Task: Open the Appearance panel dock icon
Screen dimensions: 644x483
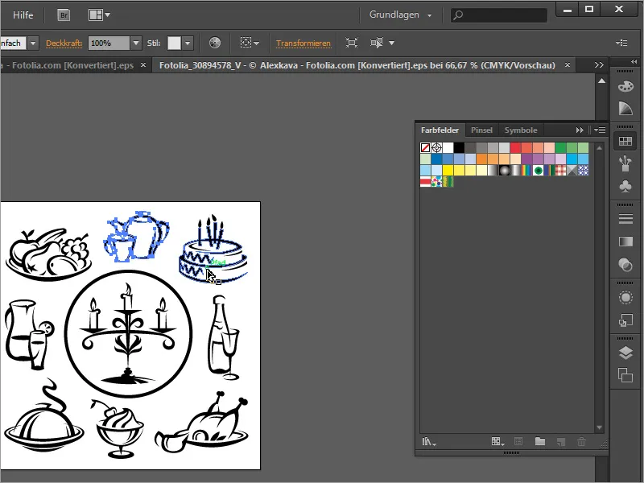Action: pyautogui.click(x=625, y=297)
